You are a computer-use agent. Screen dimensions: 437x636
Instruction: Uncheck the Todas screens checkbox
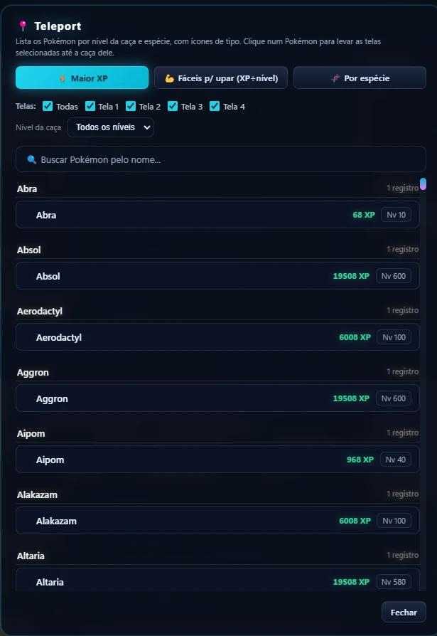48,106
